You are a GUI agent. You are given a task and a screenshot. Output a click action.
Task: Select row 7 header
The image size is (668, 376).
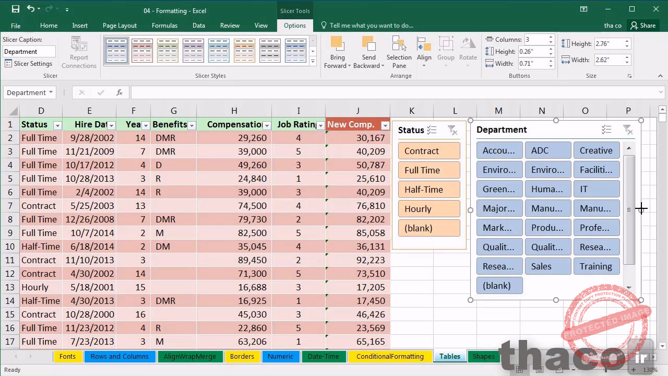click(9, 206)
